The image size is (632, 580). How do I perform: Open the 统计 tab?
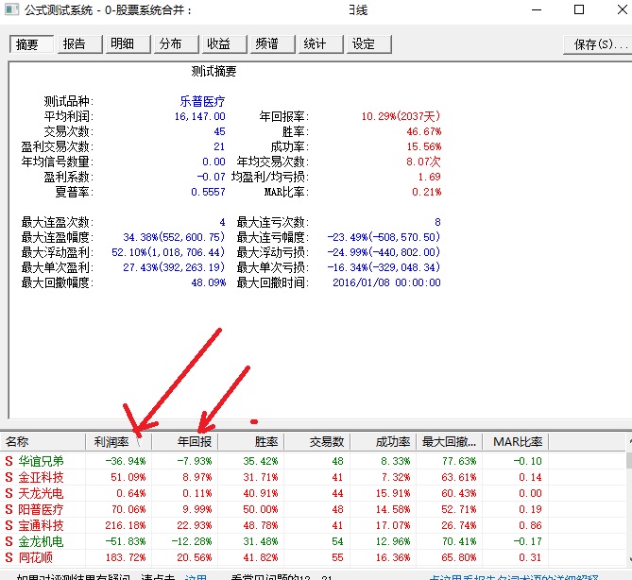(x=320, y=44)
